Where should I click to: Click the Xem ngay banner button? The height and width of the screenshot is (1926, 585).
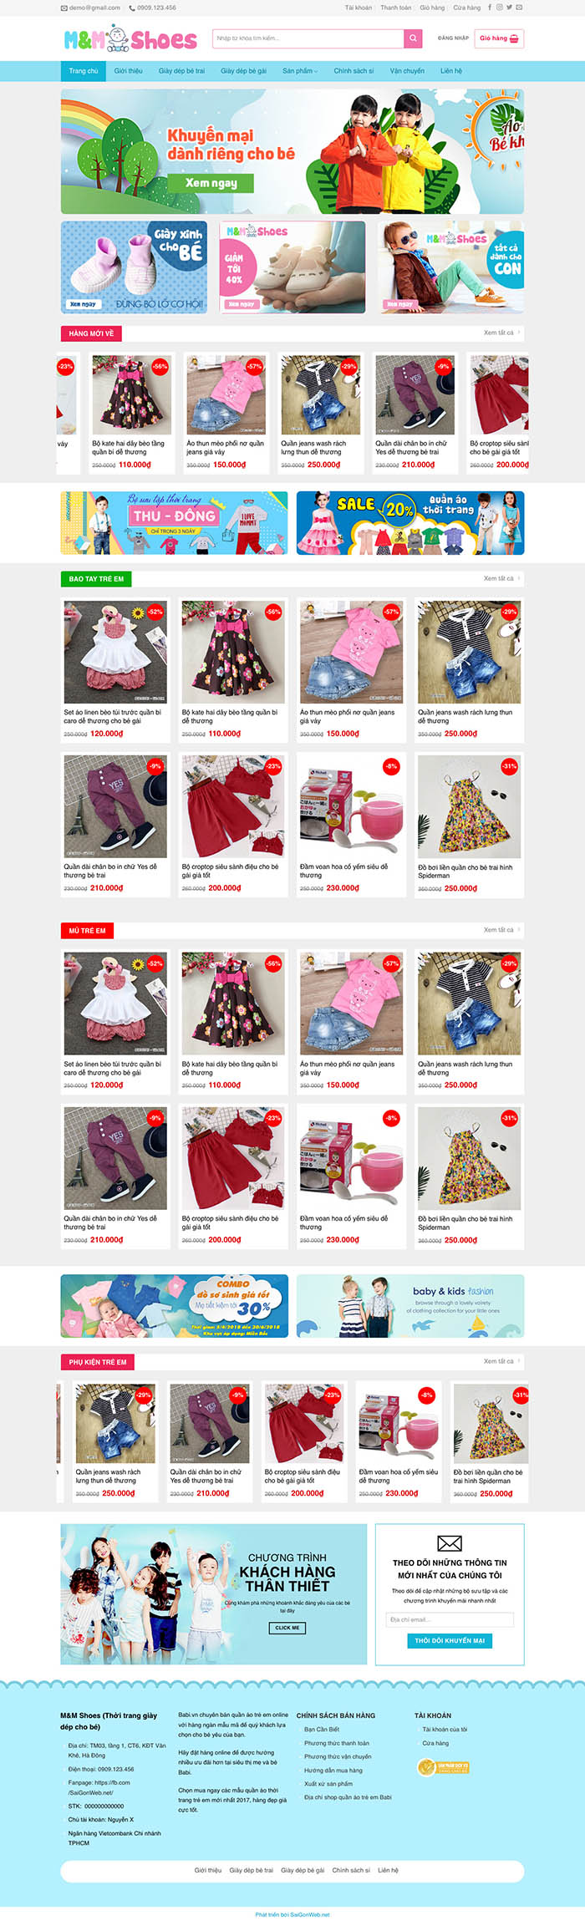[211, 183]
